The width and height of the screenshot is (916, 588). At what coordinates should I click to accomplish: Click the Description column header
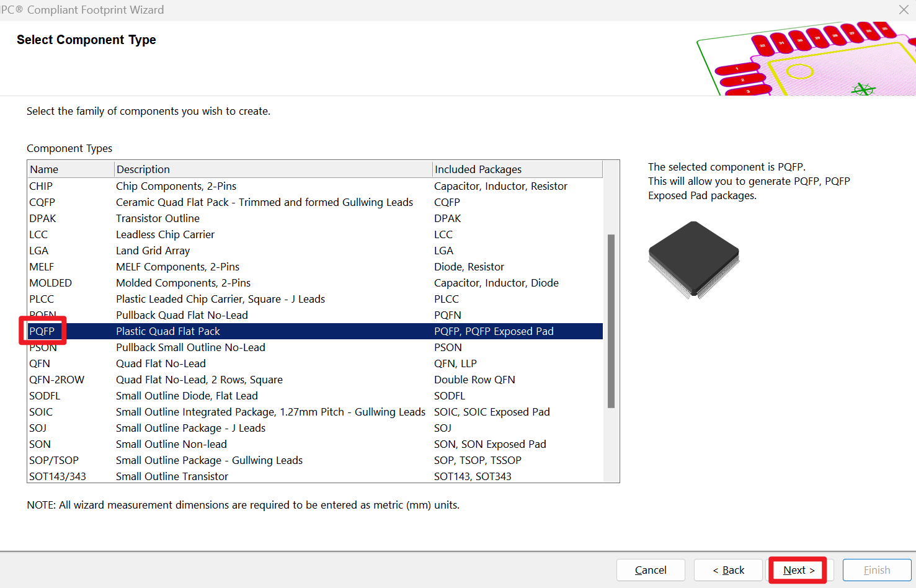pyautogui.click(x=273, y=169)
